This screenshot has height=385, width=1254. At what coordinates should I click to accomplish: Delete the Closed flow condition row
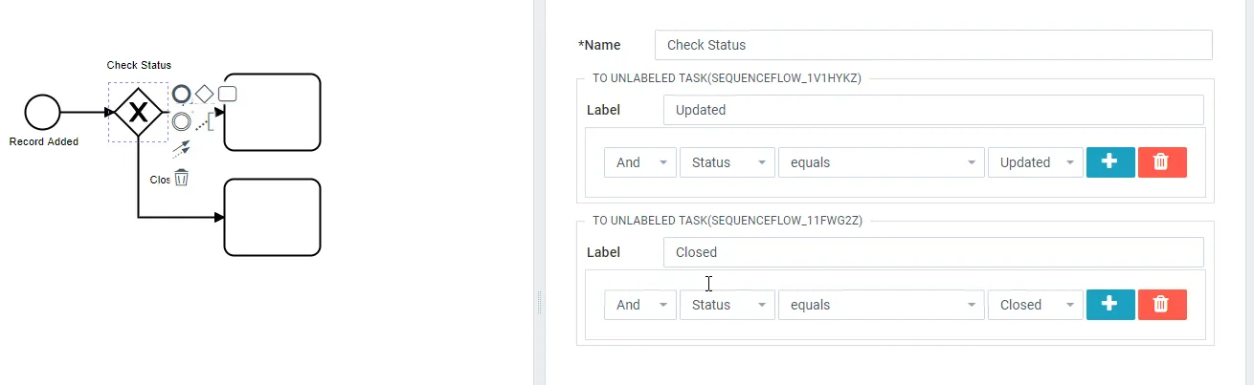point(1161,305)
